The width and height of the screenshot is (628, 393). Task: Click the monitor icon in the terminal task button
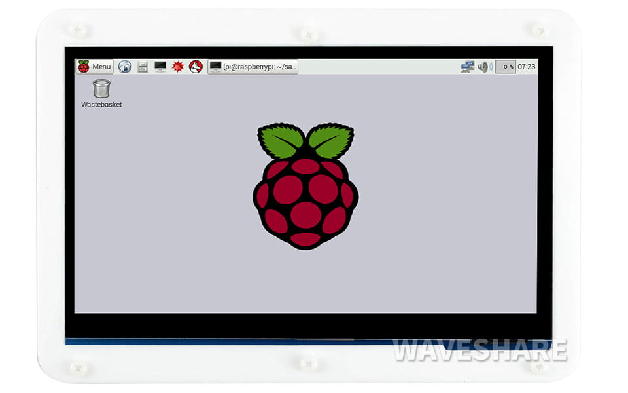coord(215,67)
